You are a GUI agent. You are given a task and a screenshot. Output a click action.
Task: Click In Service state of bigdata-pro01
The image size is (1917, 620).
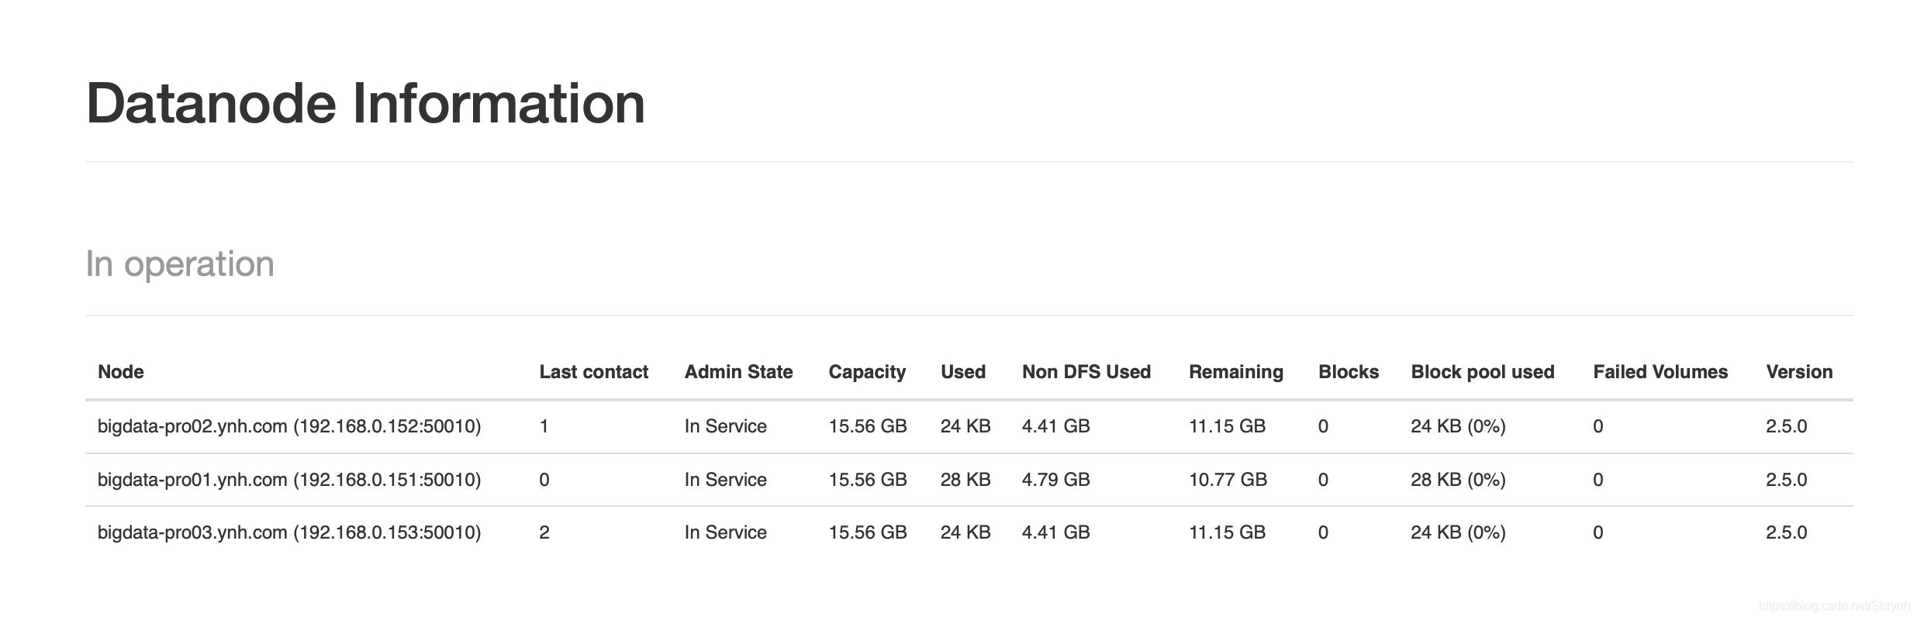726,480
